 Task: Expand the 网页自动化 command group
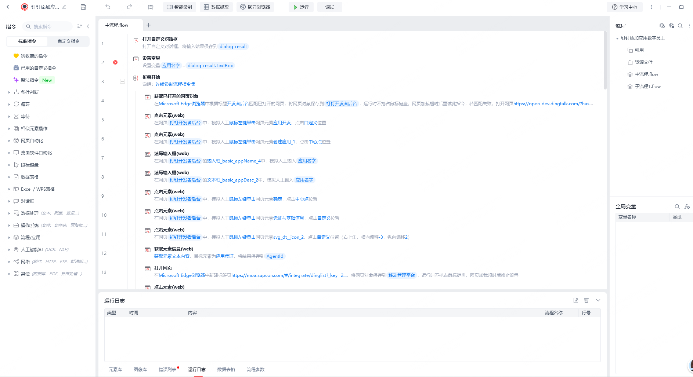(x=9, y=141)
